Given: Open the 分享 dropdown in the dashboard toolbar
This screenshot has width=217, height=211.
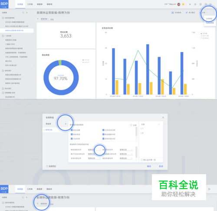Looking at the screenshot, I should coord(204,13).
